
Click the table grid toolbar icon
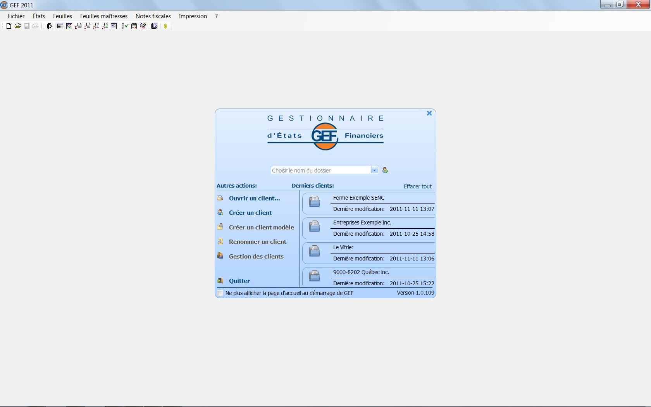click(x=60, y=26)
